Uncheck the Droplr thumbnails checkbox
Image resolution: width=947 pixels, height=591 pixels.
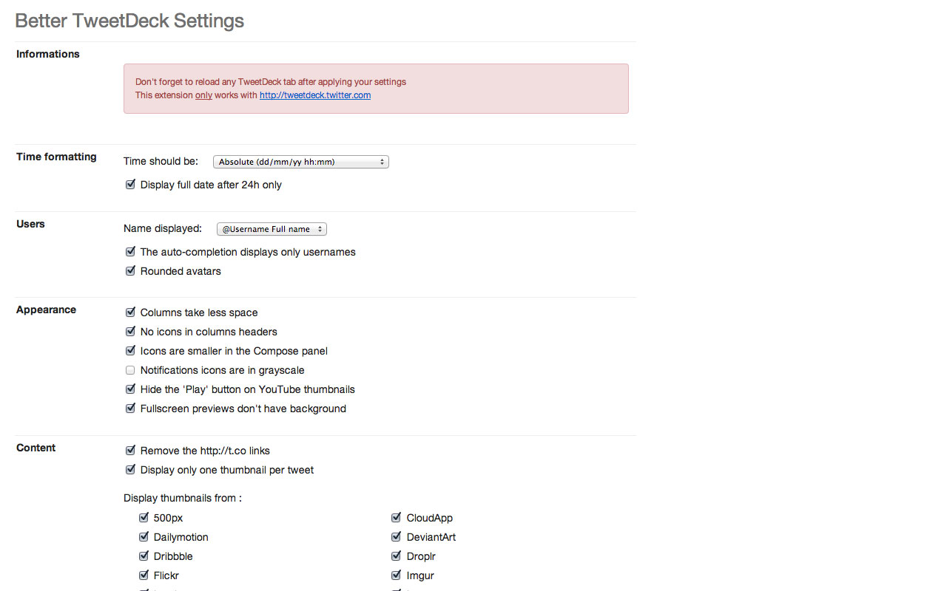click(x=397, y=556)
